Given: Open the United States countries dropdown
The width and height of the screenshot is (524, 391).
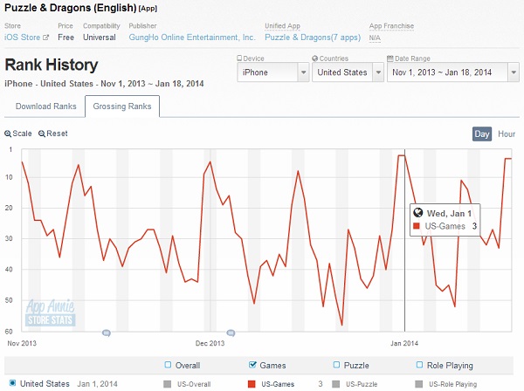Looking at the screenshot, I should click(348, 72).
